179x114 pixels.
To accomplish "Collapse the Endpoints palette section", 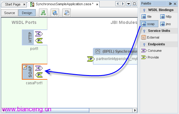I will click(144, 44).
